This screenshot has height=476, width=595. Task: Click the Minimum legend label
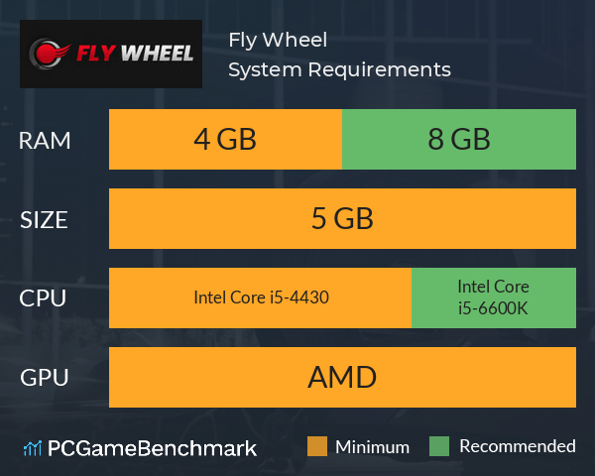(372, 447)
